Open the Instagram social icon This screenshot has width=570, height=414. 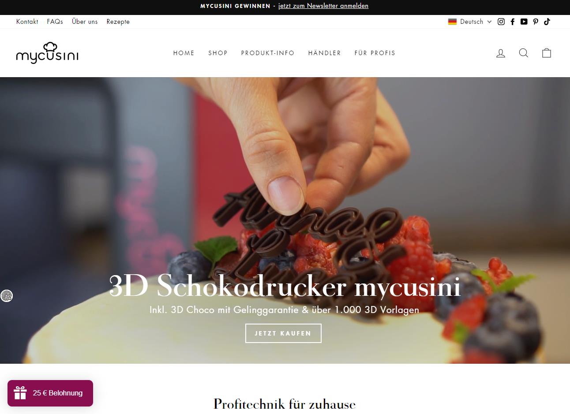[x=501, y=22]
